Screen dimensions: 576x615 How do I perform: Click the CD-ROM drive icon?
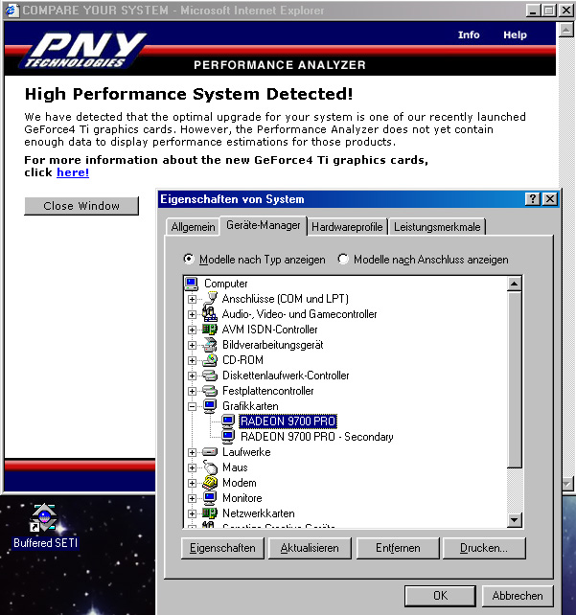click(x=210, y=360)
